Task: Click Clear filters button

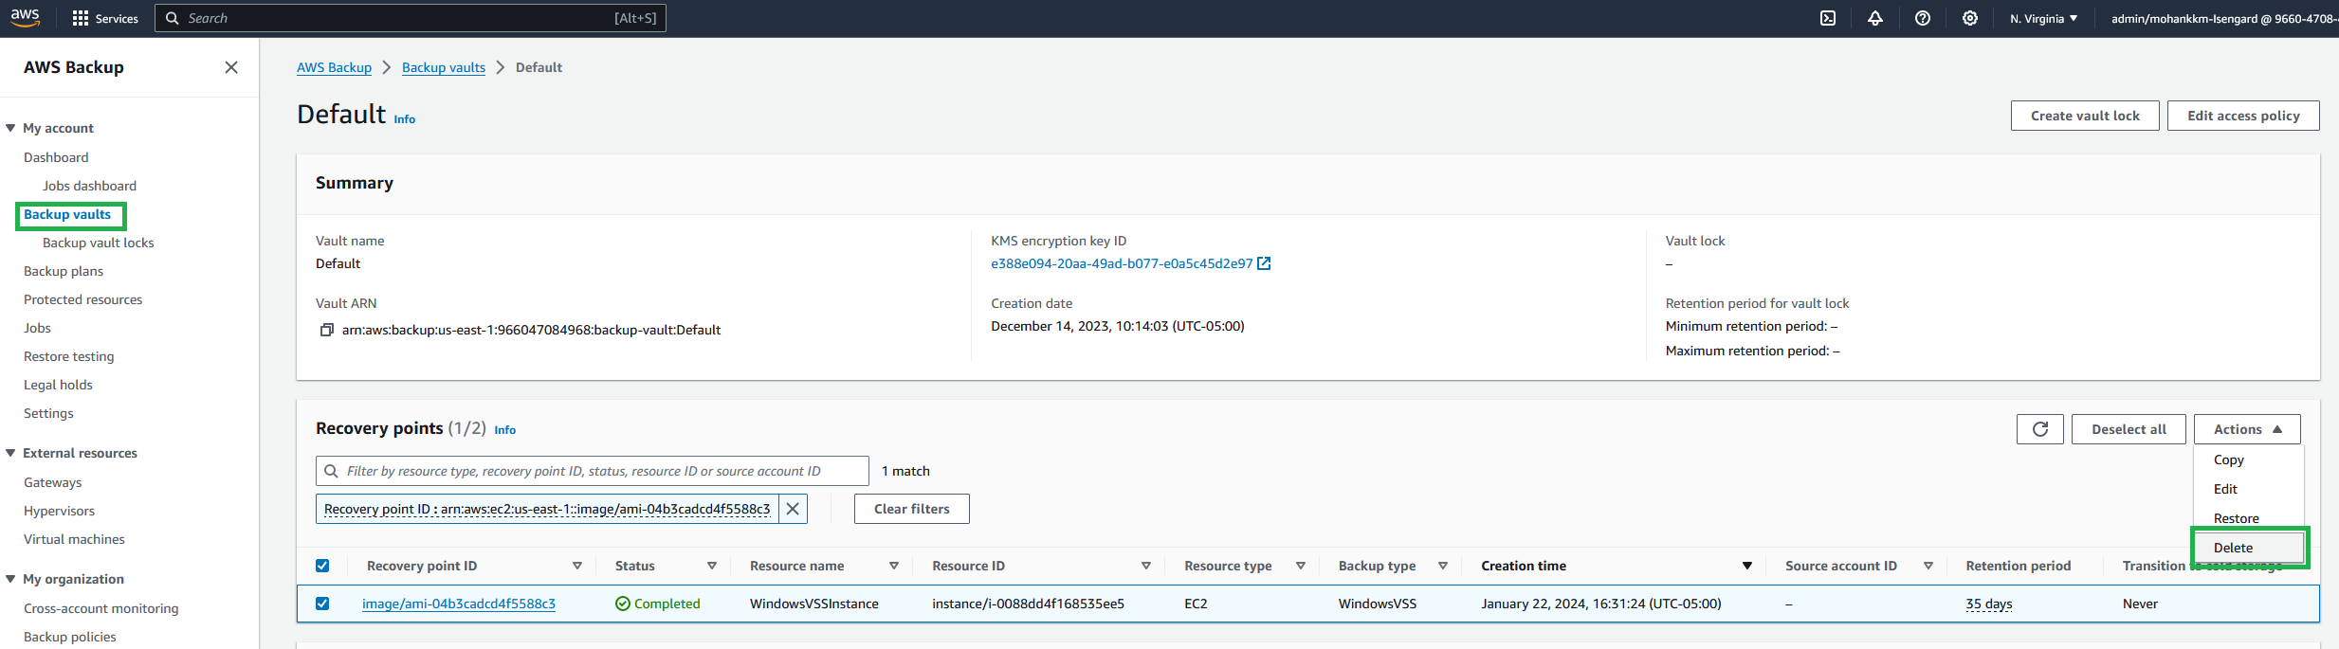Action: 911,509
